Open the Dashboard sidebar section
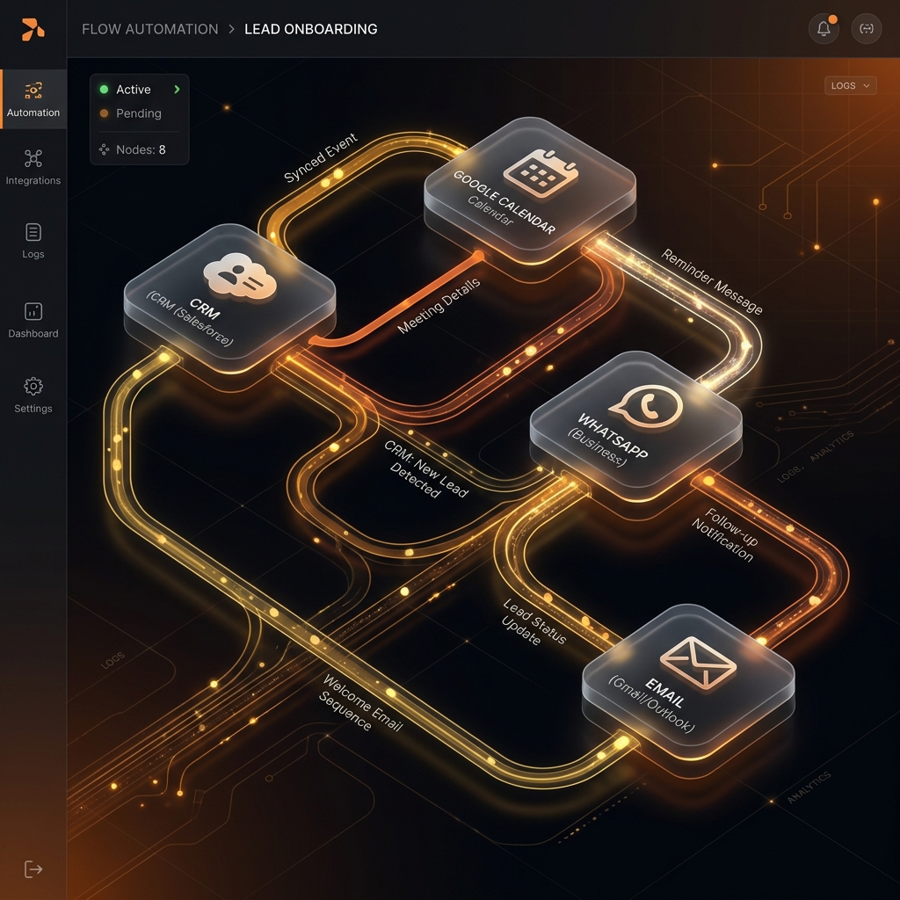 [x=33, y=320]
